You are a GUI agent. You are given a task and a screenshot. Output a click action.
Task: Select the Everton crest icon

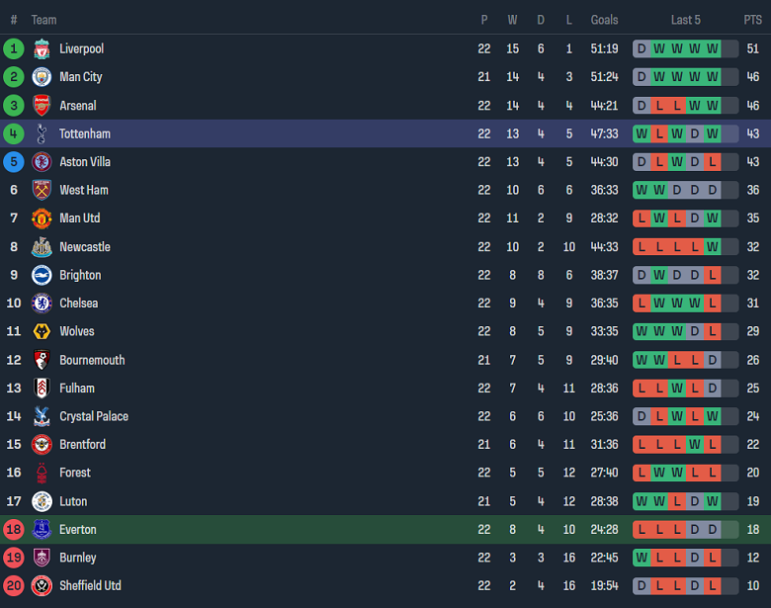[x=42, y=530]
